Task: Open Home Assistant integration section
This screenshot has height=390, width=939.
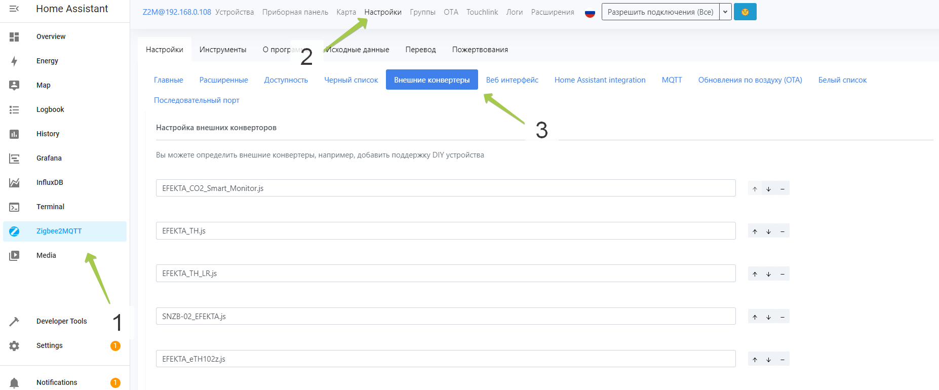Action: click(600, 80)
